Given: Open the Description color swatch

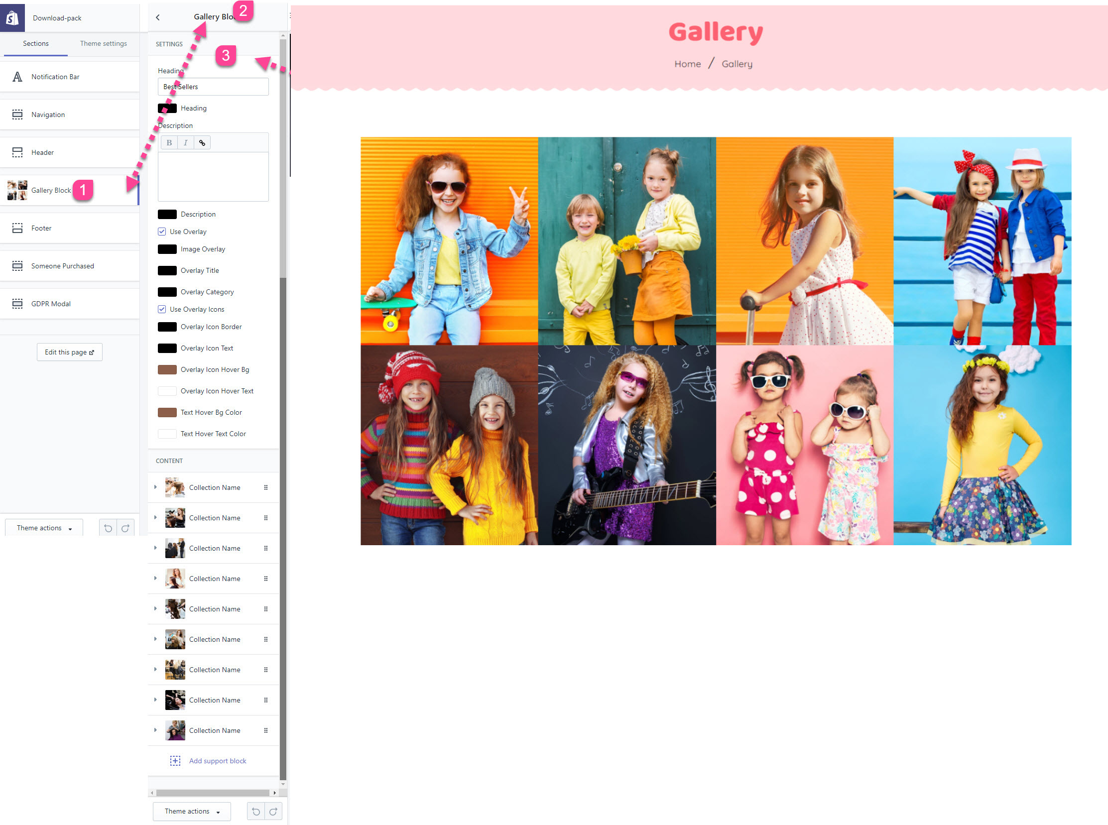Looking at the screenshot, I should tap(167, 214).
